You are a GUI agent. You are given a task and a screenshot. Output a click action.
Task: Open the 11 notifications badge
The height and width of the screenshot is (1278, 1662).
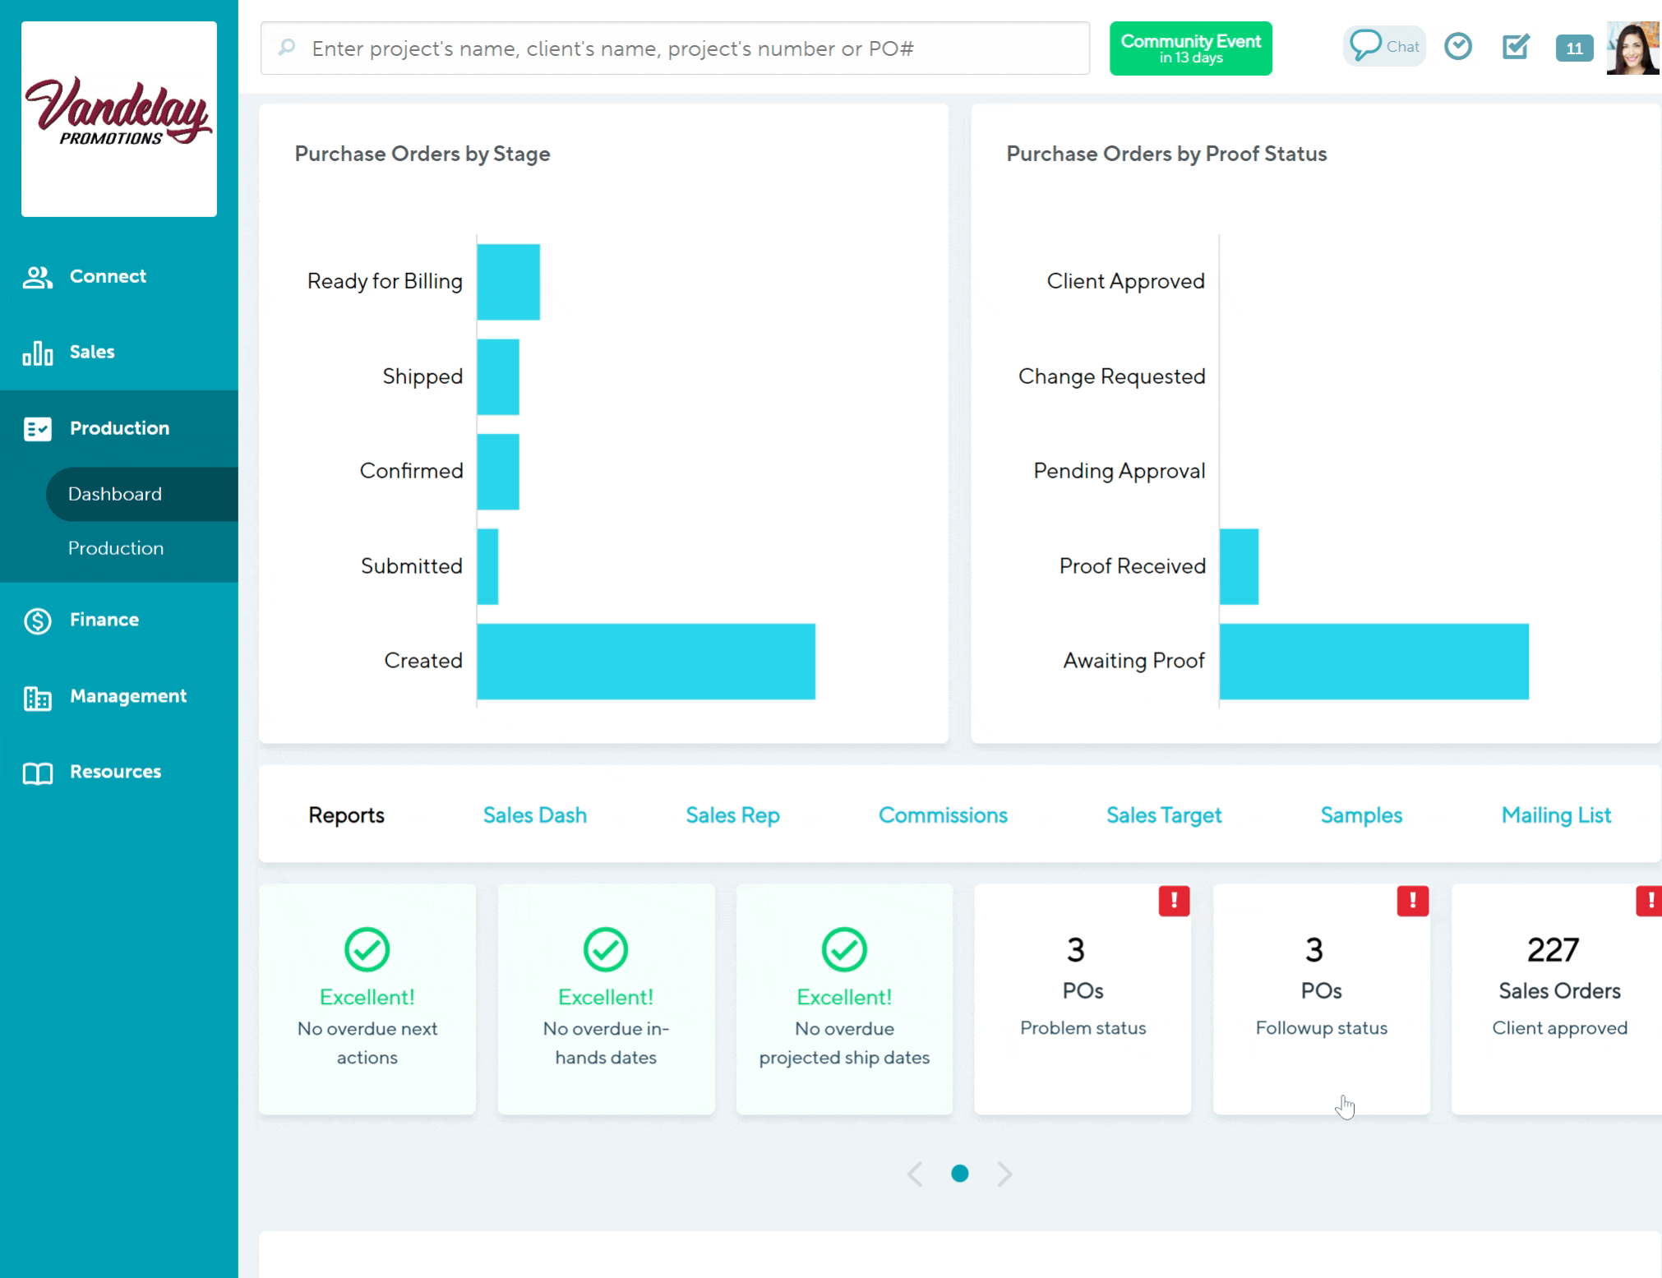tap(1574, 48)
